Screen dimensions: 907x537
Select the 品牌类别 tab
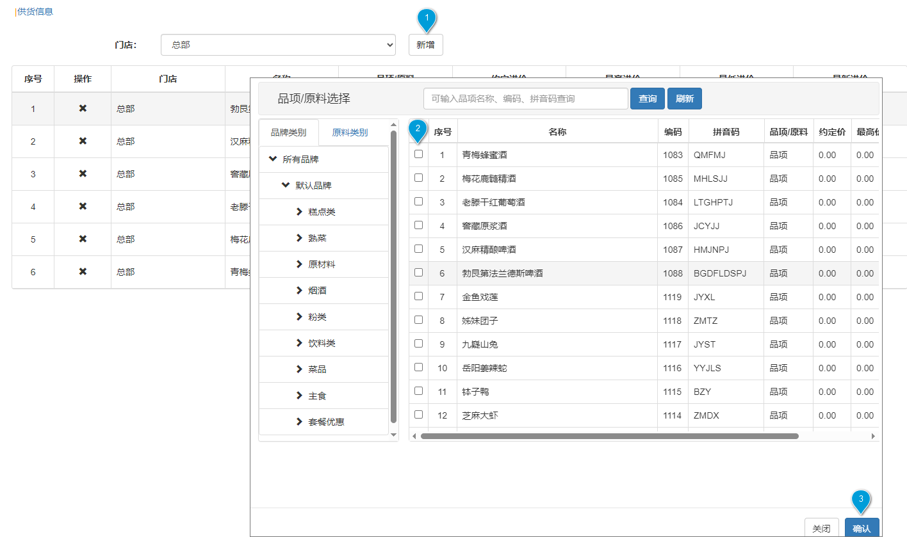click(x=288, y=133)
